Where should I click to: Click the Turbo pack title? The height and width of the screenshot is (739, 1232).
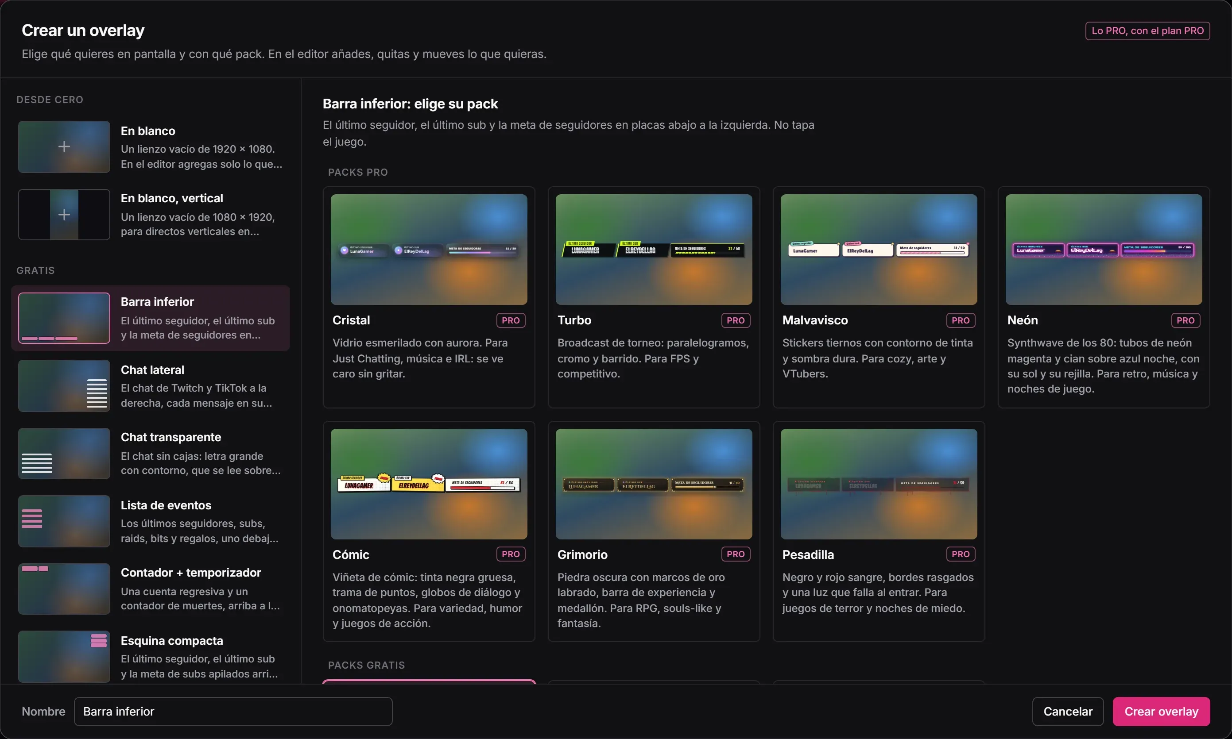(x=574, y=320)
